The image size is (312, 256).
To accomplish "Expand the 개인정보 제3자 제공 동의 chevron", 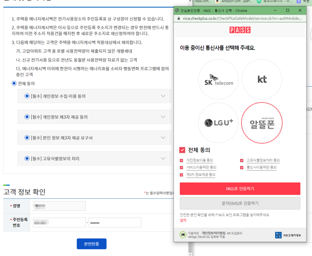I will tap(163, 117).
